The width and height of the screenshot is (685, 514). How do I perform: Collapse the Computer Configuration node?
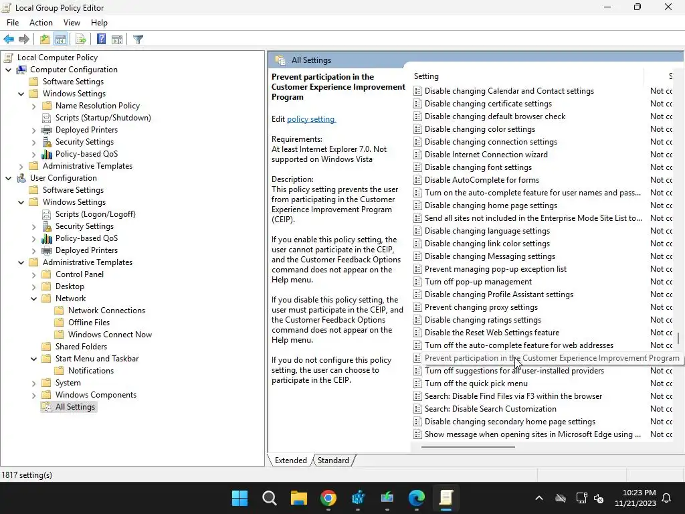8,70
